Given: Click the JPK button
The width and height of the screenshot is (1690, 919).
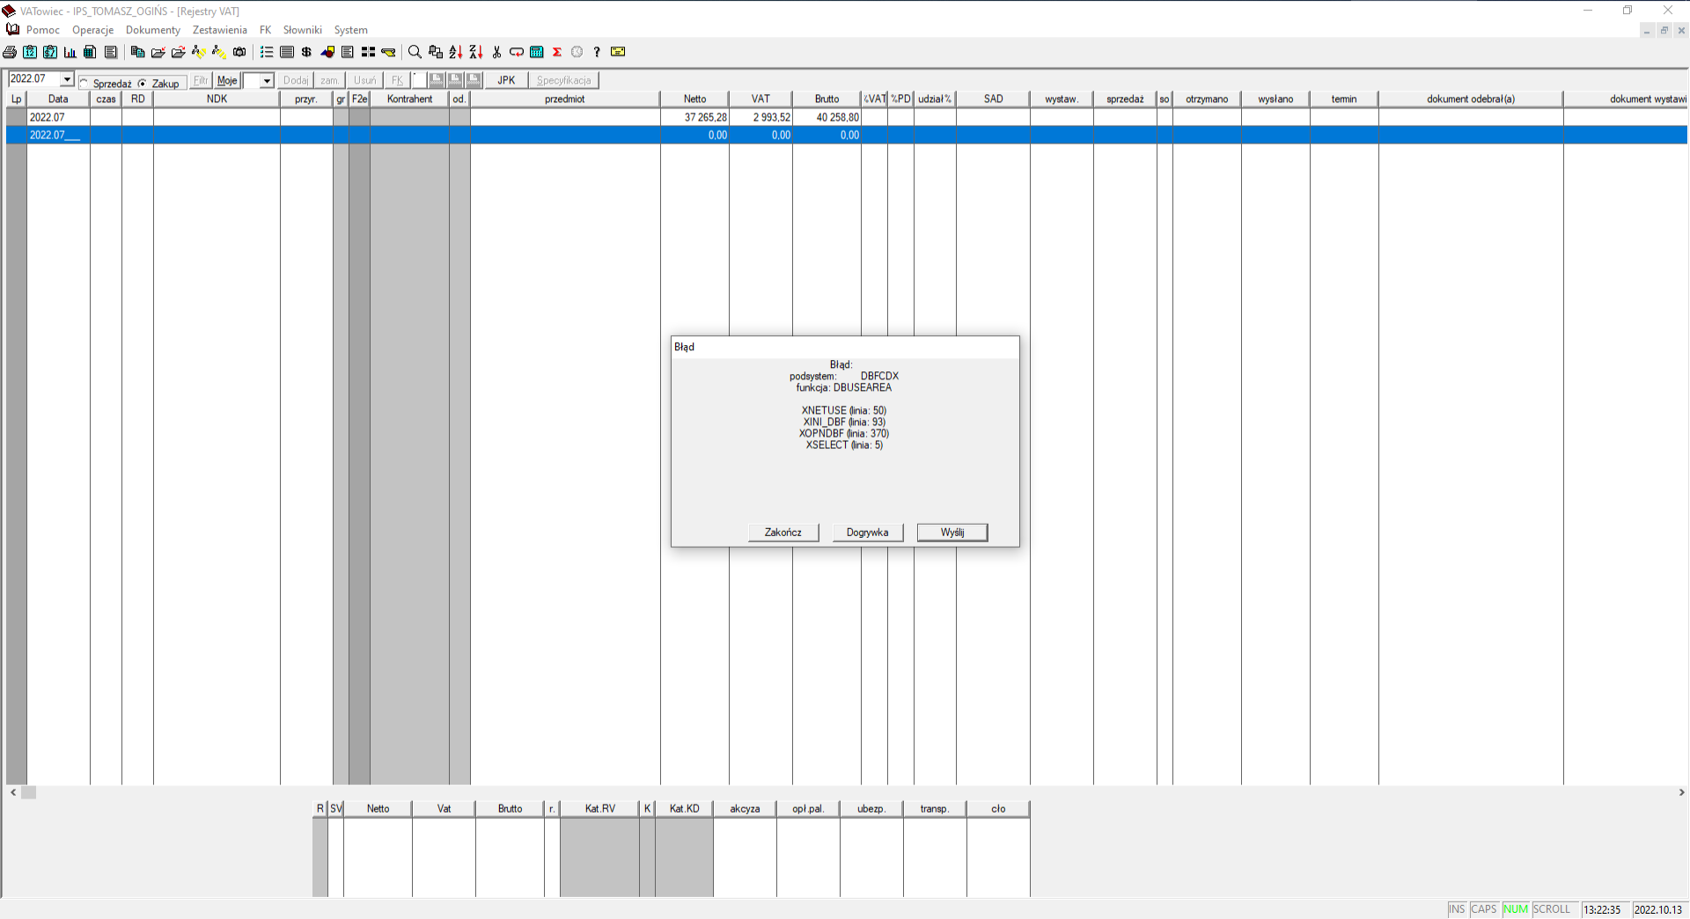Looking at the screenshot, I should point(506,80).
